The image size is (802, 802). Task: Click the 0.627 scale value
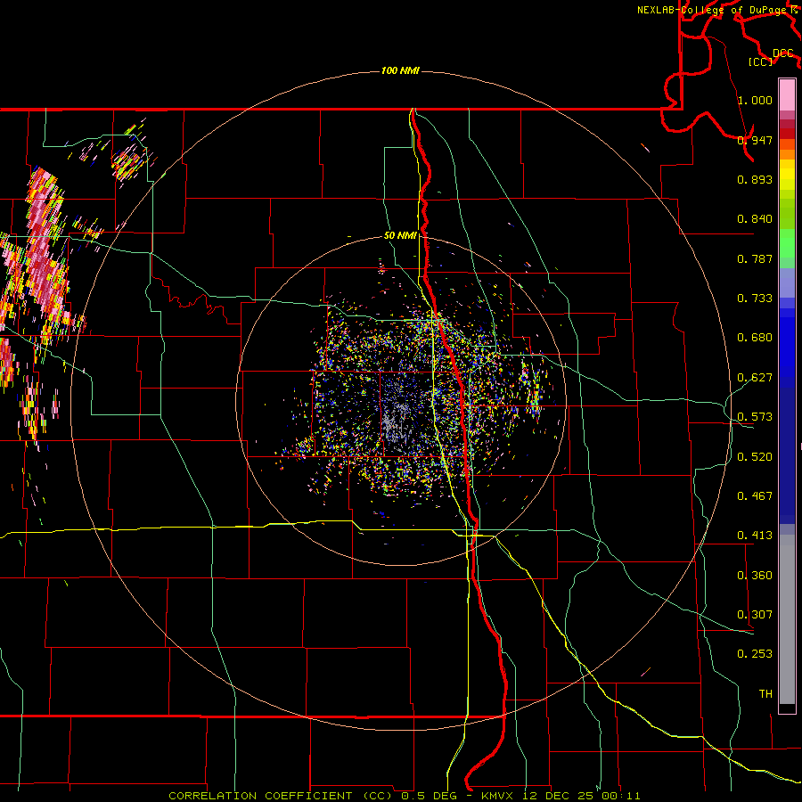[755, 378]
